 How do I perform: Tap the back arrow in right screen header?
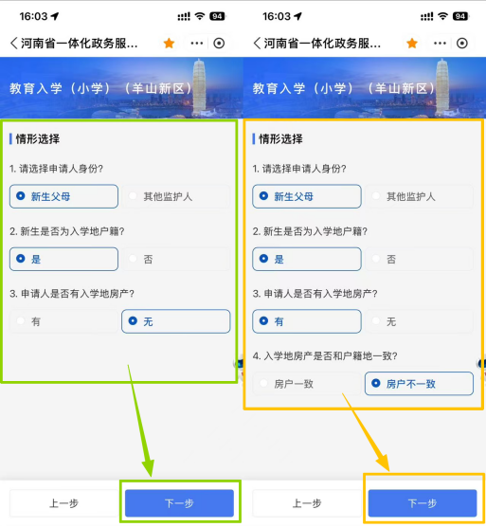(257, 44)
